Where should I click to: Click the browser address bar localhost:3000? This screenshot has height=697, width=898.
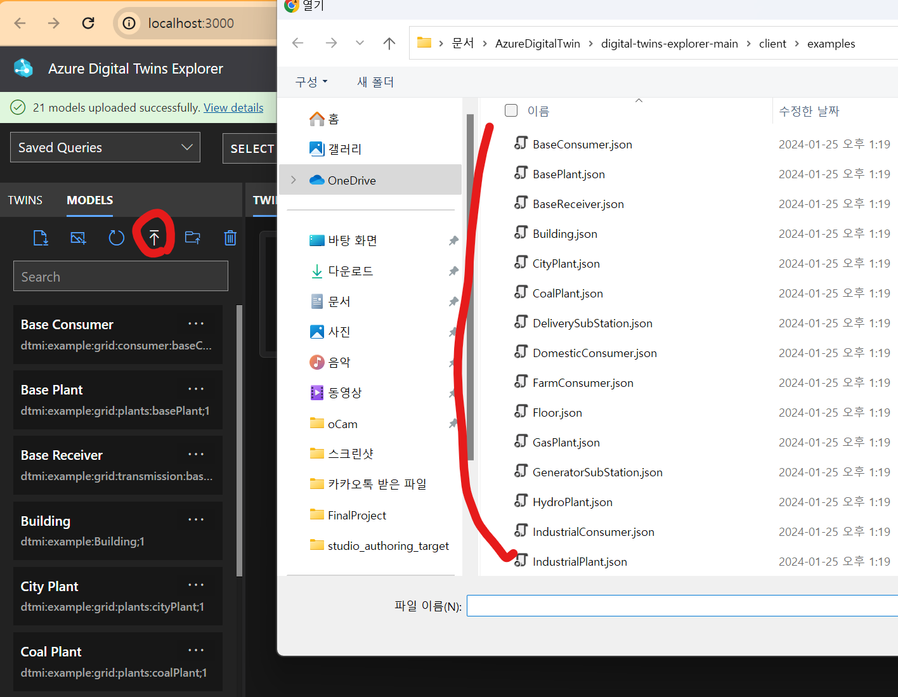191,23
